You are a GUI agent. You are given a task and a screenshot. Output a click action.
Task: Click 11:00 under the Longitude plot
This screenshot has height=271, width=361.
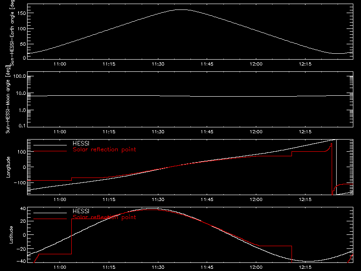click(x=60, y=200)
